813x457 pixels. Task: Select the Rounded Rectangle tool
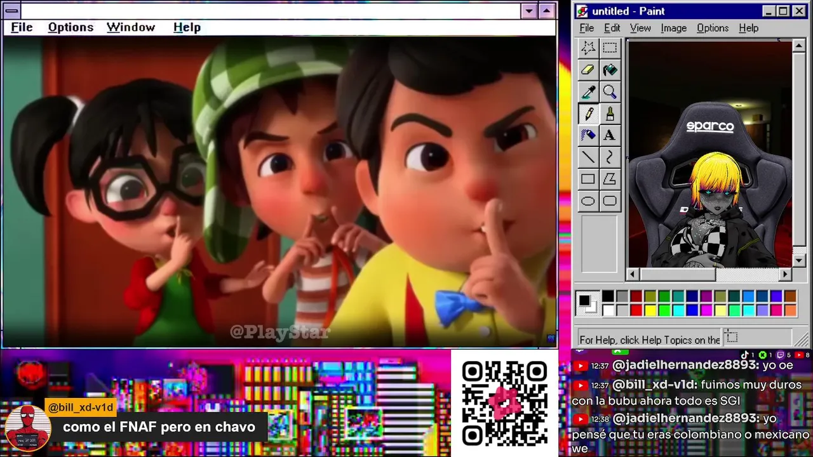610,201
